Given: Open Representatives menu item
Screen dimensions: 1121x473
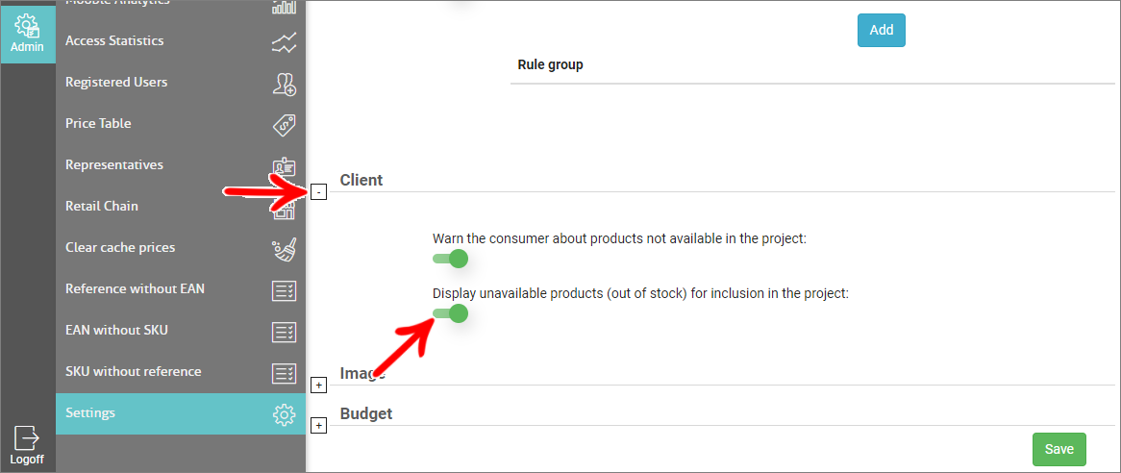Looking at the screenshot, I should [x=181, y=165].
